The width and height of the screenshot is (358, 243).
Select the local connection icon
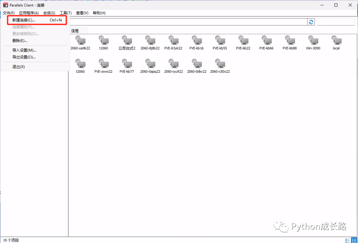coord(336,40)
